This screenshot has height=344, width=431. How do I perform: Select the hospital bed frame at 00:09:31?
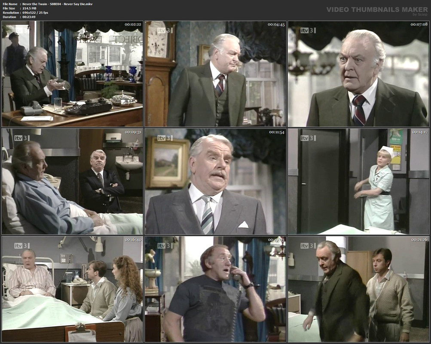coord(72,181)
